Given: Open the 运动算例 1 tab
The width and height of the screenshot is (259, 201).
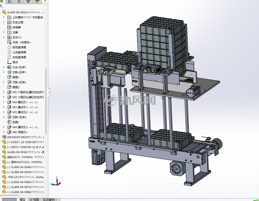Looking at the screenshot, I should (x=50, y=199).
